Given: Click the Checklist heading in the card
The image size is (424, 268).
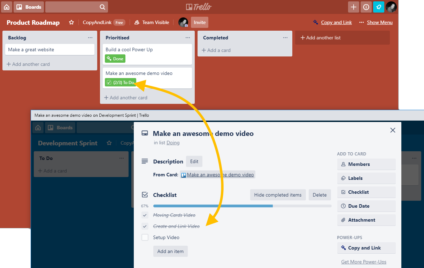Looking at the screenshot, I should 165,195.
